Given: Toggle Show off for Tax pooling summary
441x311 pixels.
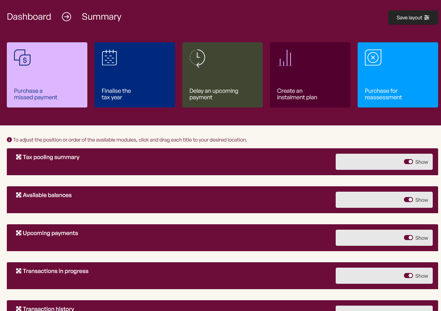Looking at the screenshot, I should [408, 162].
